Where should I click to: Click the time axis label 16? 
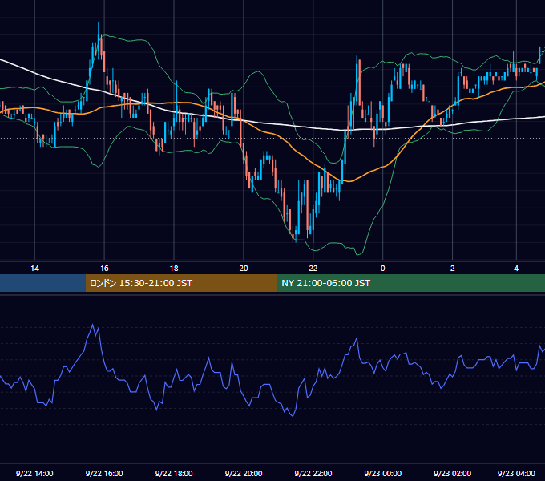pos(104,269)
